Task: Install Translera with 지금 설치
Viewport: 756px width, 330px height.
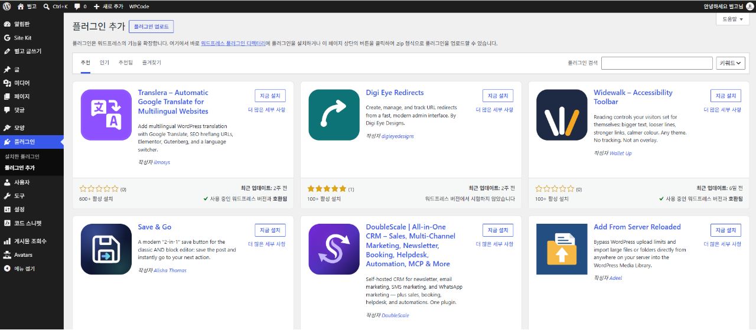Action: click(x=270, y=96)
